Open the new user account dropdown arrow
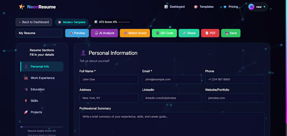 (264, 7)
